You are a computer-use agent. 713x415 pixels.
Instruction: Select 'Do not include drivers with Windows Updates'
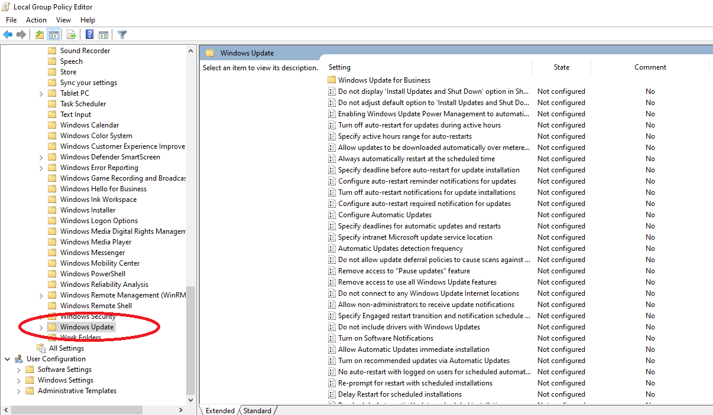coord(409,327)
